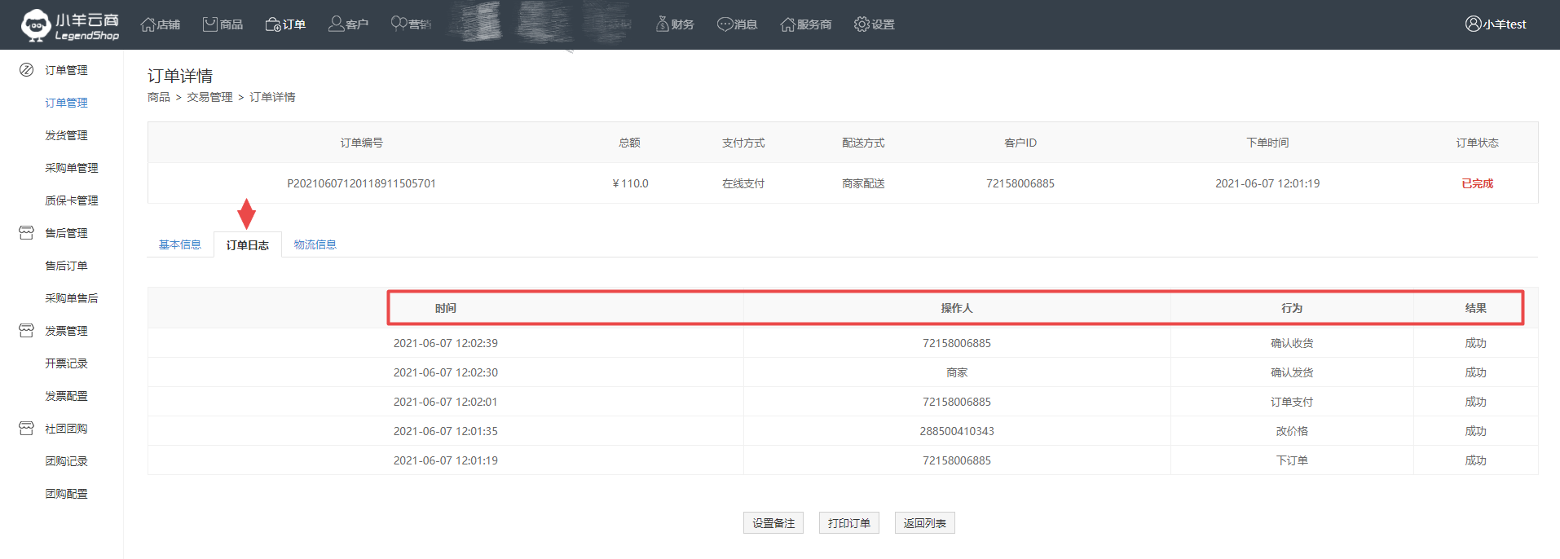The height and width of the screenshot is (559, 1560).
Task: Open the 商品 products bag icon
Action: pos(210,24)
